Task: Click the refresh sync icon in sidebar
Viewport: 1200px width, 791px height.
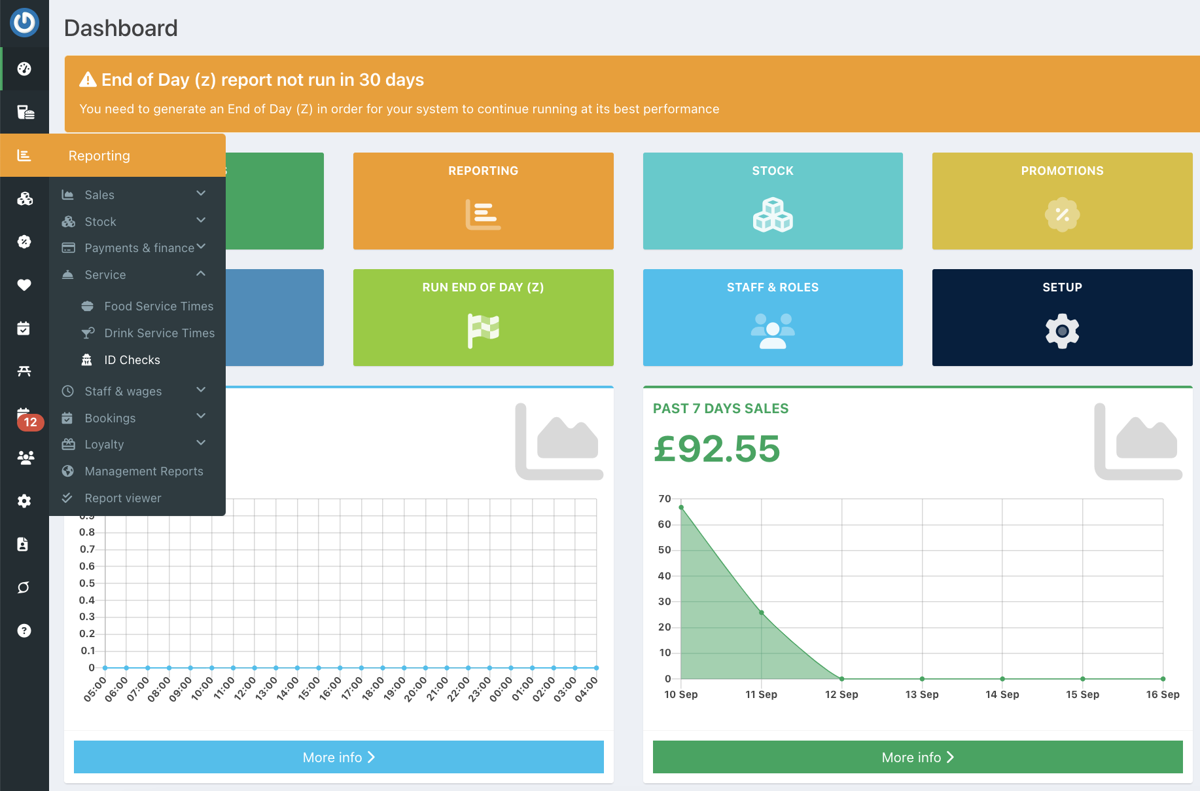Action: point(24,587)
